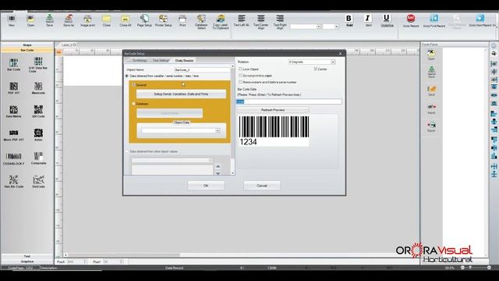Click the Import icon in Code Pane
The width and height of the screenshot is (499, 281).
pos(431,108)
